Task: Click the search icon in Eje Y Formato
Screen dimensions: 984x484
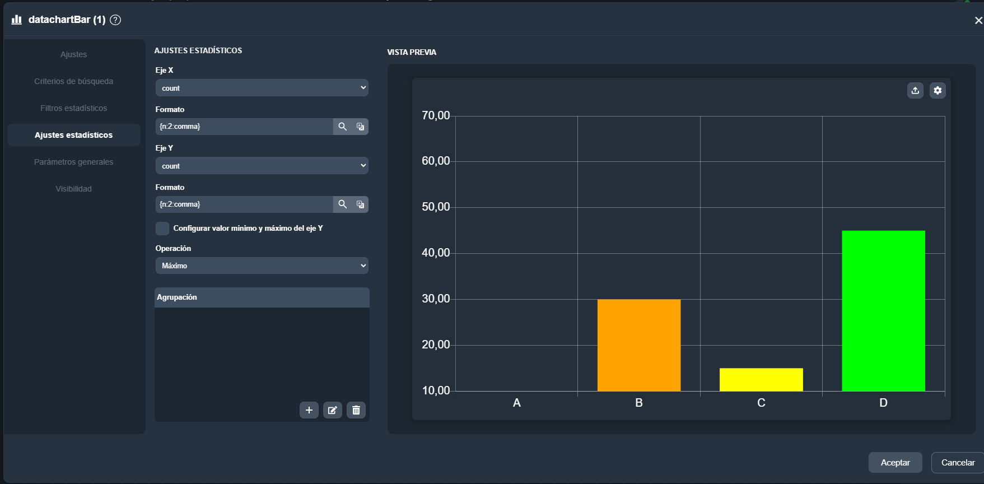Action: 342,204
